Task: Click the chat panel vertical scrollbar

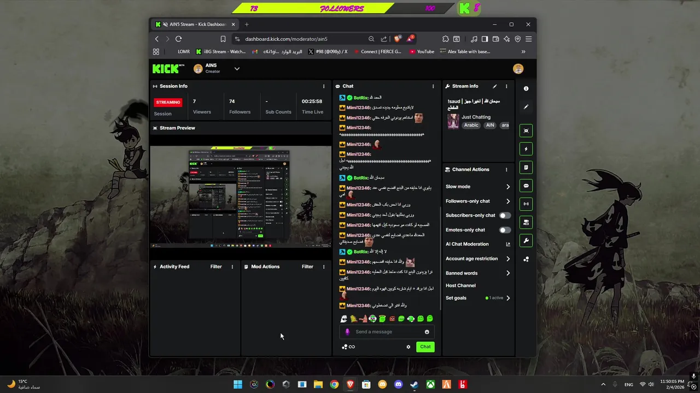Action: point(440,259)
